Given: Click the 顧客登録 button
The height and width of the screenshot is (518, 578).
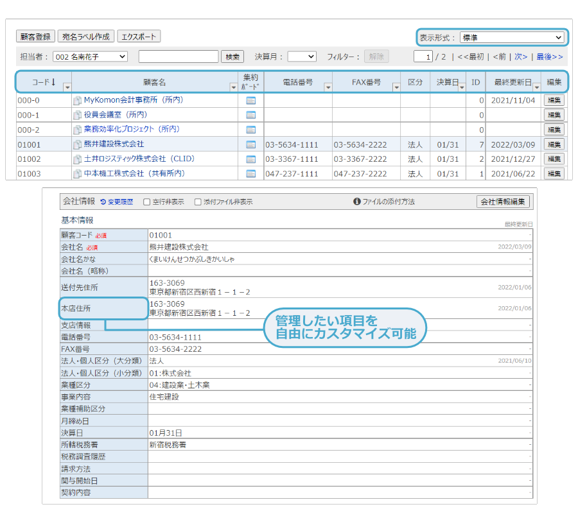Looking at the screenshot, I should point(35,37).
